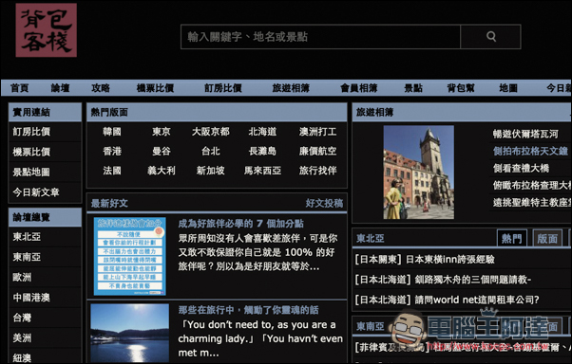Open article 那些在旅行中,觸動了你靈魂的話

[x=248, y=310]
